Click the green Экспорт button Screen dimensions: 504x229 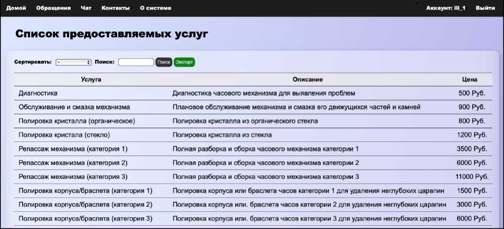184,62
